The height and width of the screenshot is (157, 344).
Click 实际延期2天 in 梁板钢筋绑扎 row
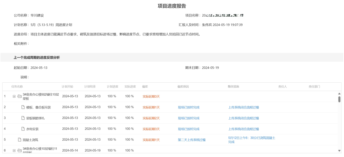(x=151, y=118)
